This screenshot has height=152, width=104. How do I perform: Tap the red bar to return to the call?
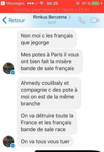click(52, 10)
